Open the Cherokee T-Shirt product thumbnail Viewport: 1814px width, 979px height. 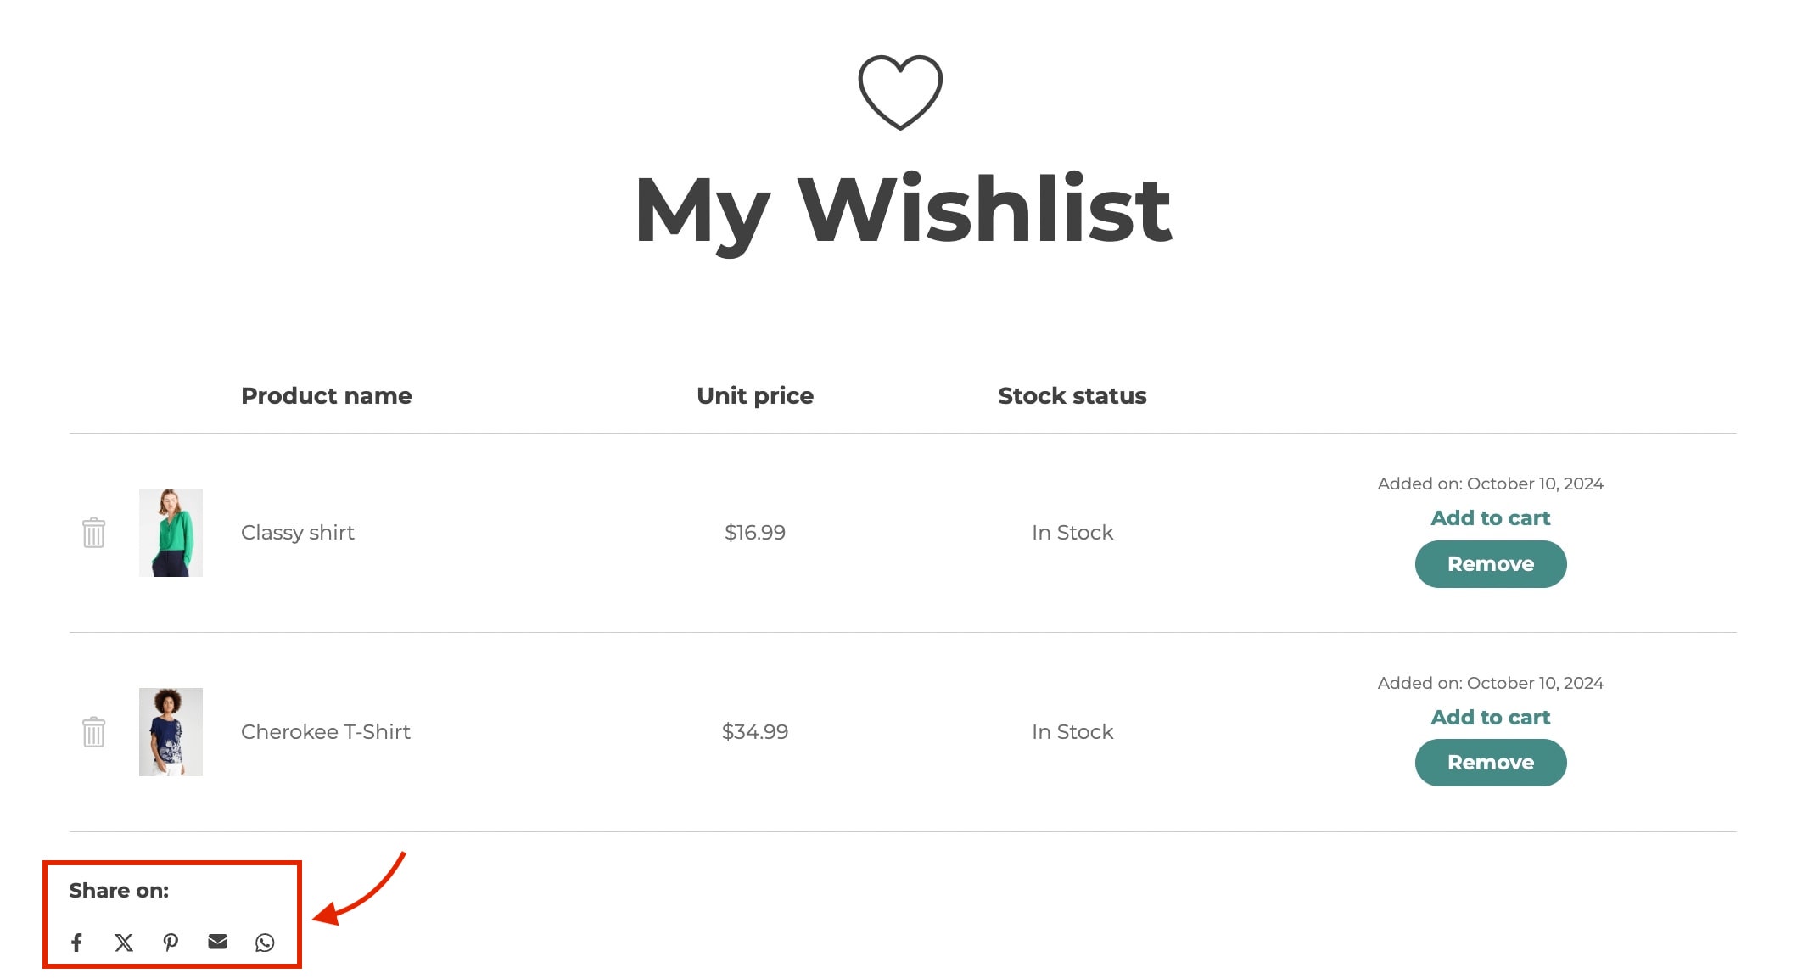pos(171,732)
